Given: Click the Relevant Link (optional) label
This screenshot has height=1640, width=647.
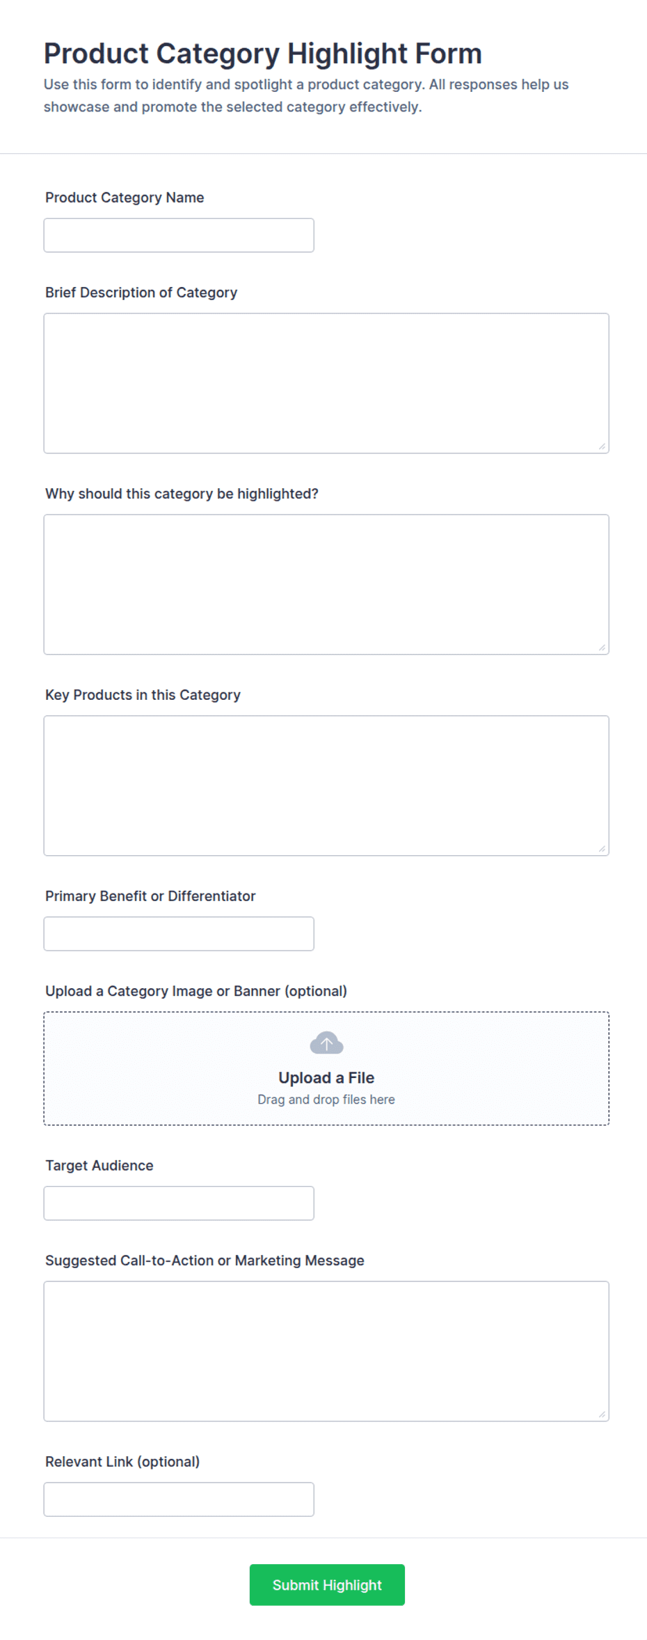Looking at the screenshot, I should (x=122, y=1462).
